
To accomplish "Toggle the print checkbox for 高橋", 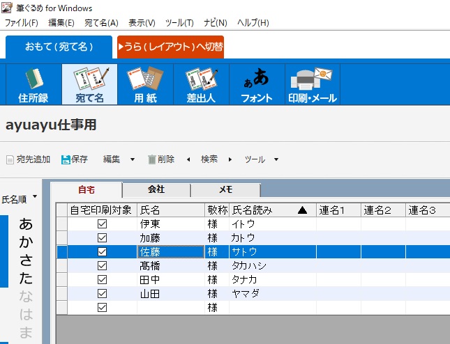I will click(x=103, y=266).
